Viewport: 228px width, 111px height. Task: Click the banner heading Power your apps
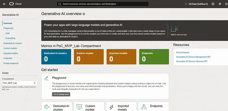click(83, 25)
